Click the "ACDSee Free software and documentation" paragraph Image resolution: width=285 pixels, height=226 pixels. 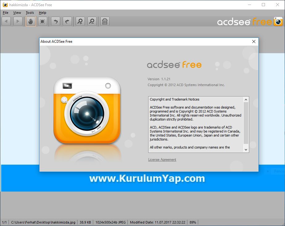[195, 113]
